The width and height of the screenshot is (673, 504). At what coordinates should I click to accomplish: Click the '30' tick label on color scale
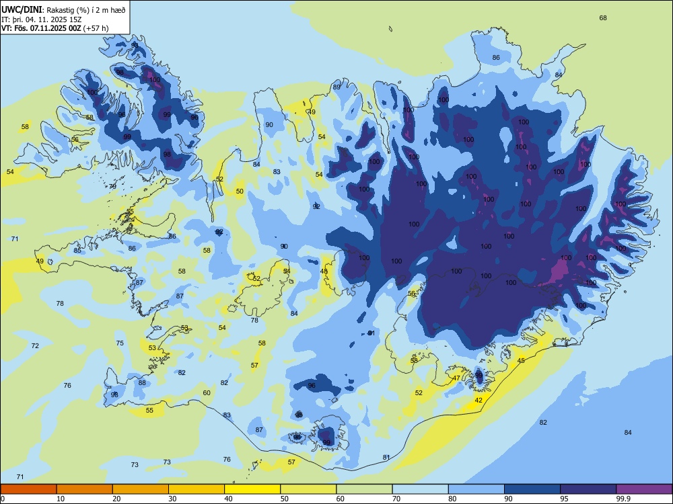(172, 499)
